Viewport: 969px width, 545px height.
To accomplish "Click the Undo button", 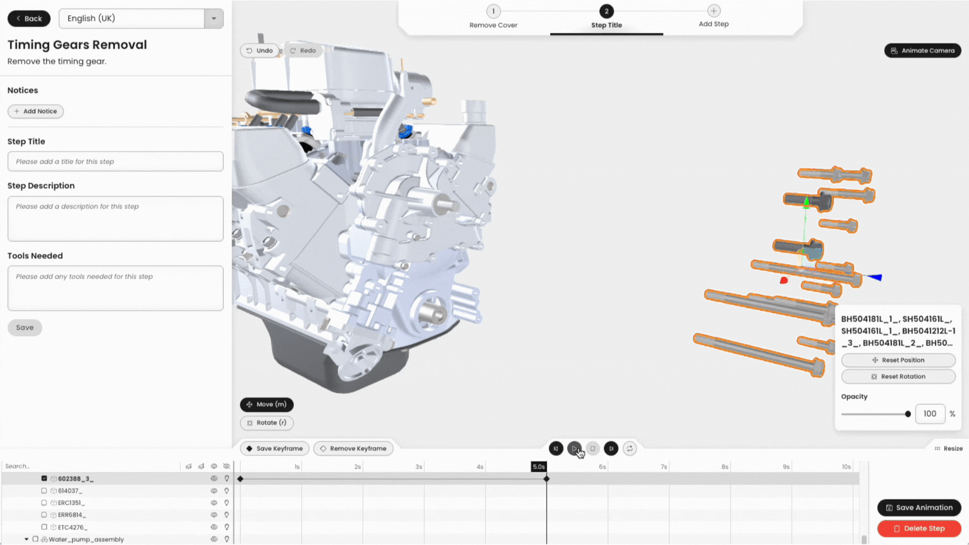I will tap(260, 50).
